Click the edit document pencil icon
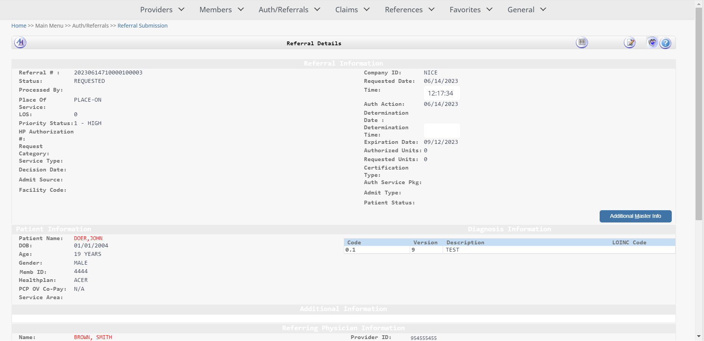The width and height of the screenshot is (704, 341). 629,43
